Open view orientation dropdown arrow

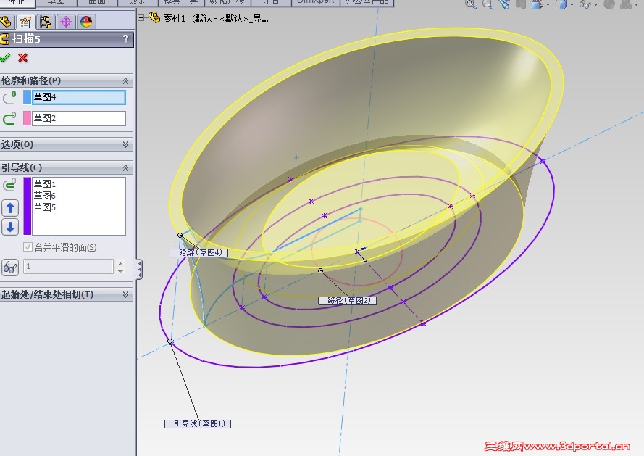tap(548, 5)
